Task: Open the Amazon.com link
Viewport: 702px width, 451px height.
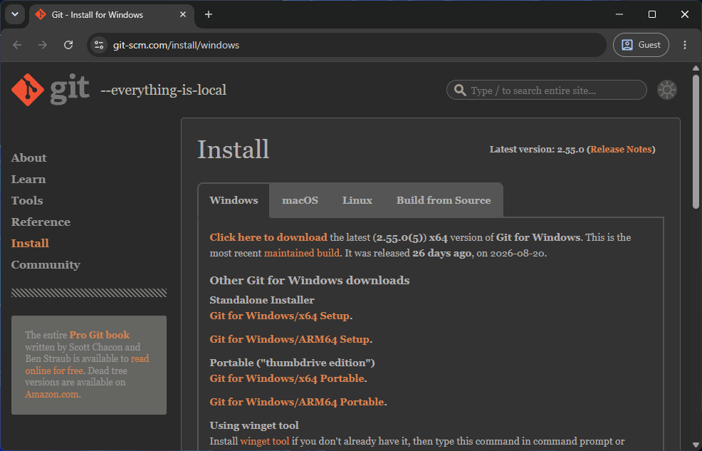Action: coord(52,394)
